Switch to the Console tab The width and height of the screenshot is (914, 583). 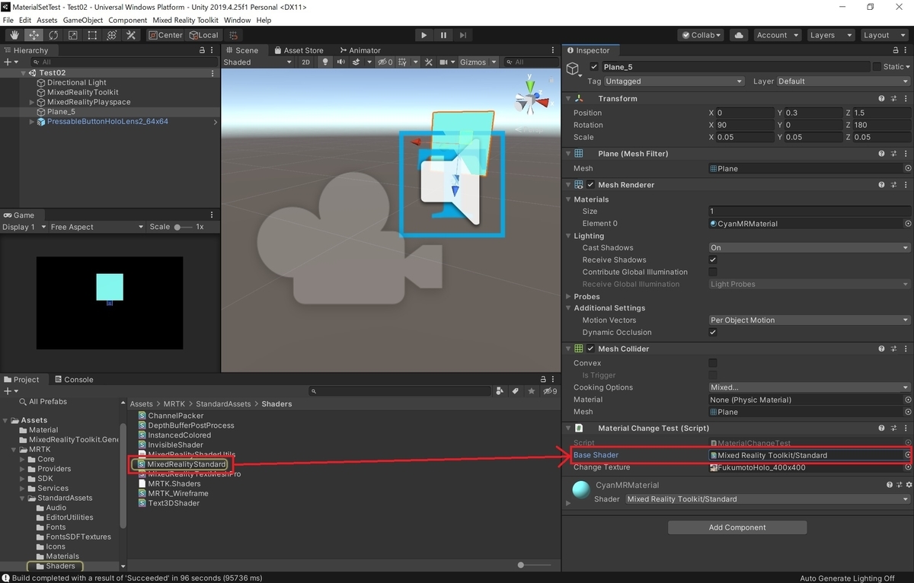[x=73, y=379]
